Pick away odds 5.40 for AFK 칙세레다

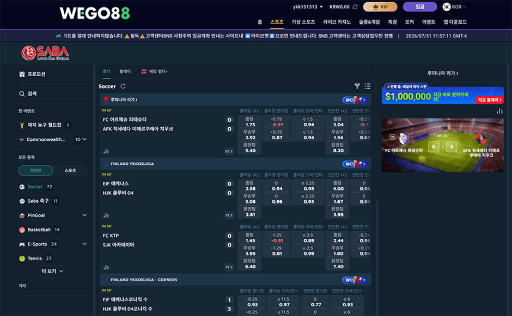(x=249, y=148)
